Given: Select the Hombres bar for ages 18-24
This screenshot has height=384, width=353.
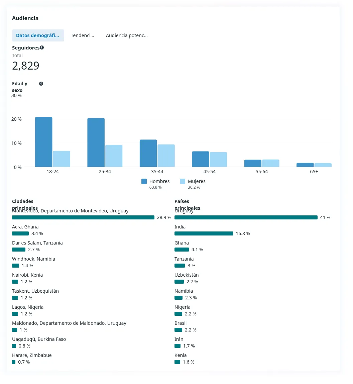Looking at the screenshot, I should click(x=44, y=142).
